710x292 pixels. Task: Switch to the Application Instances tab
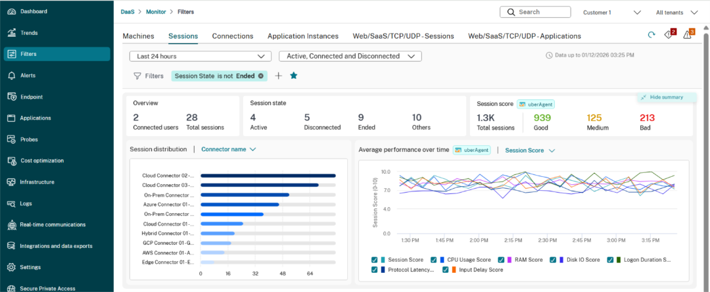point(302,36)
